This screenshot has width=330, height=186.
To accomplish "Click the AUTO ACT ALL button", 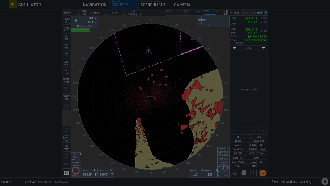I will (x=256, y=154).
